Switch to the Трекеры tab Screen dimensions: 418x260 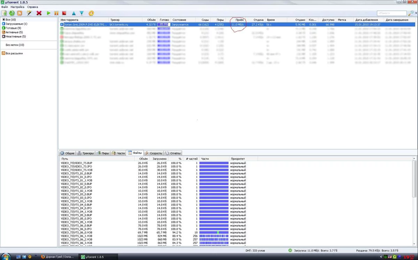click(x=86, y=153)
